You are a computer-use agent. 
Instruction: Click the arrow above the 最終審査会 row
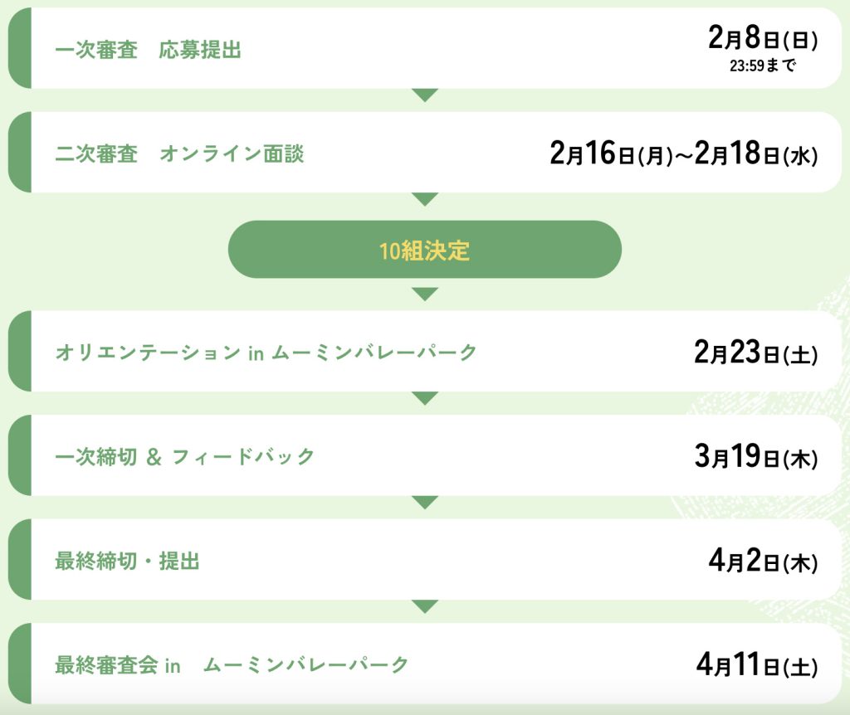425,606
